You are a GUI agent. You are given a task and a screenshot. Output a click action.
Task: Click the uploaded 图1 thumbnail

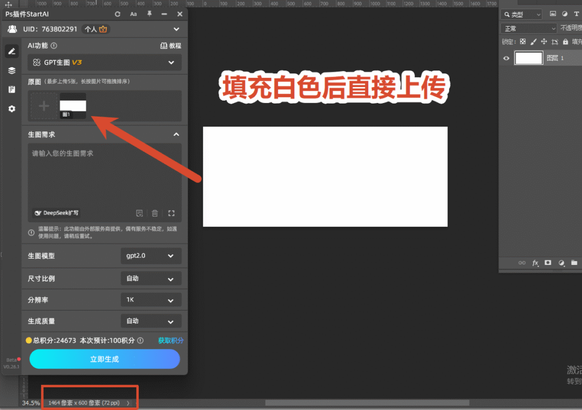point(73,106)
